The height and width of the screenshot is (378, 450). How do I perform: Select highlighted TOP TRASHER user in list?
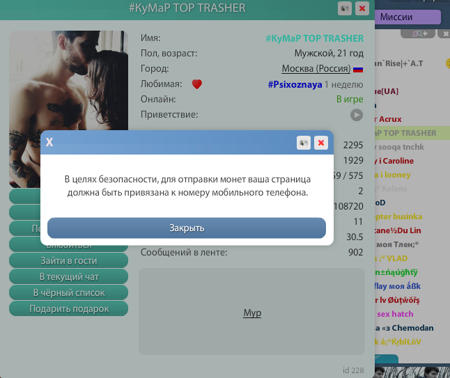[x=412, y=133]
